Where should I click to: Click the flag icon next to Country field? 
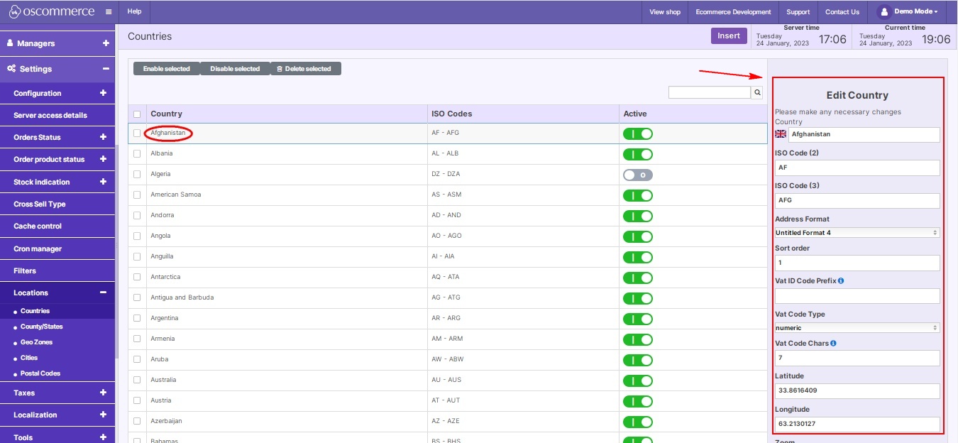coord(782,133)
